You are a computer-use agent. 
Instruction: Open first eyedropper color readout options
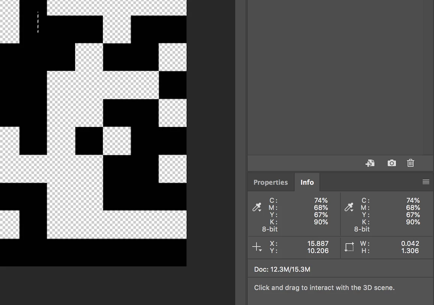point(257,207)
